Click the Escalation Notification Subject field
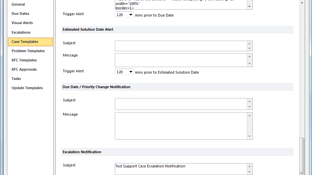Image resolution: width=312 pixels, height=175 pixels. coord(181,169)
